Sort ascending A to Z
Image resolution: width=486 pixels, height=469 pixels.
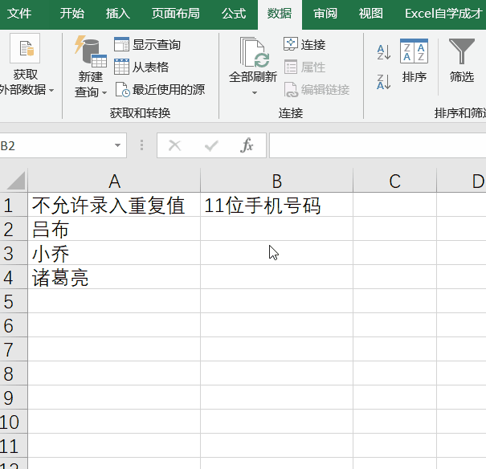pyautogui.click(x=383, y=53)
